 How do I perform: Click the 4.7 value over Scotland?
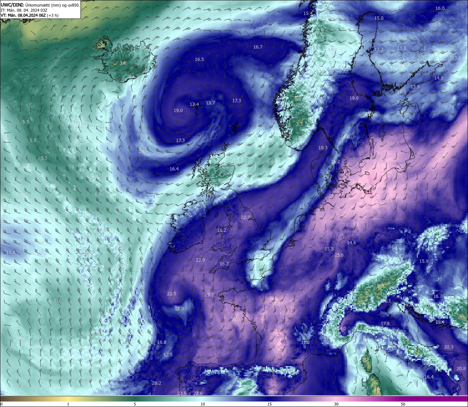pos(222,175)
